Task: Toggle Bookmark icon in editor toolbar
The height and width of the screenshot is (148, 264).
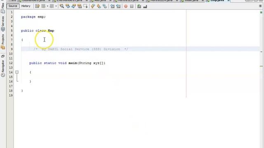Action: [x=105, y=6]
